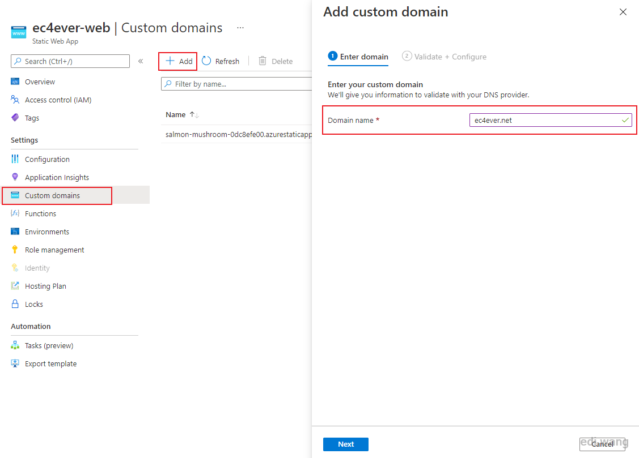Open the Functions page
Screen dimensions: 639x458
(40, 213)
